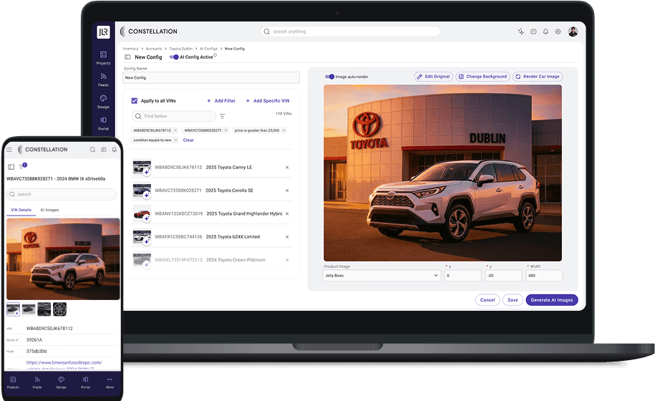Image resolution: width=655 pixels, height=401 pixels.
Task: Toggle Image auto-render switch
Action: [x=329, y=77]
